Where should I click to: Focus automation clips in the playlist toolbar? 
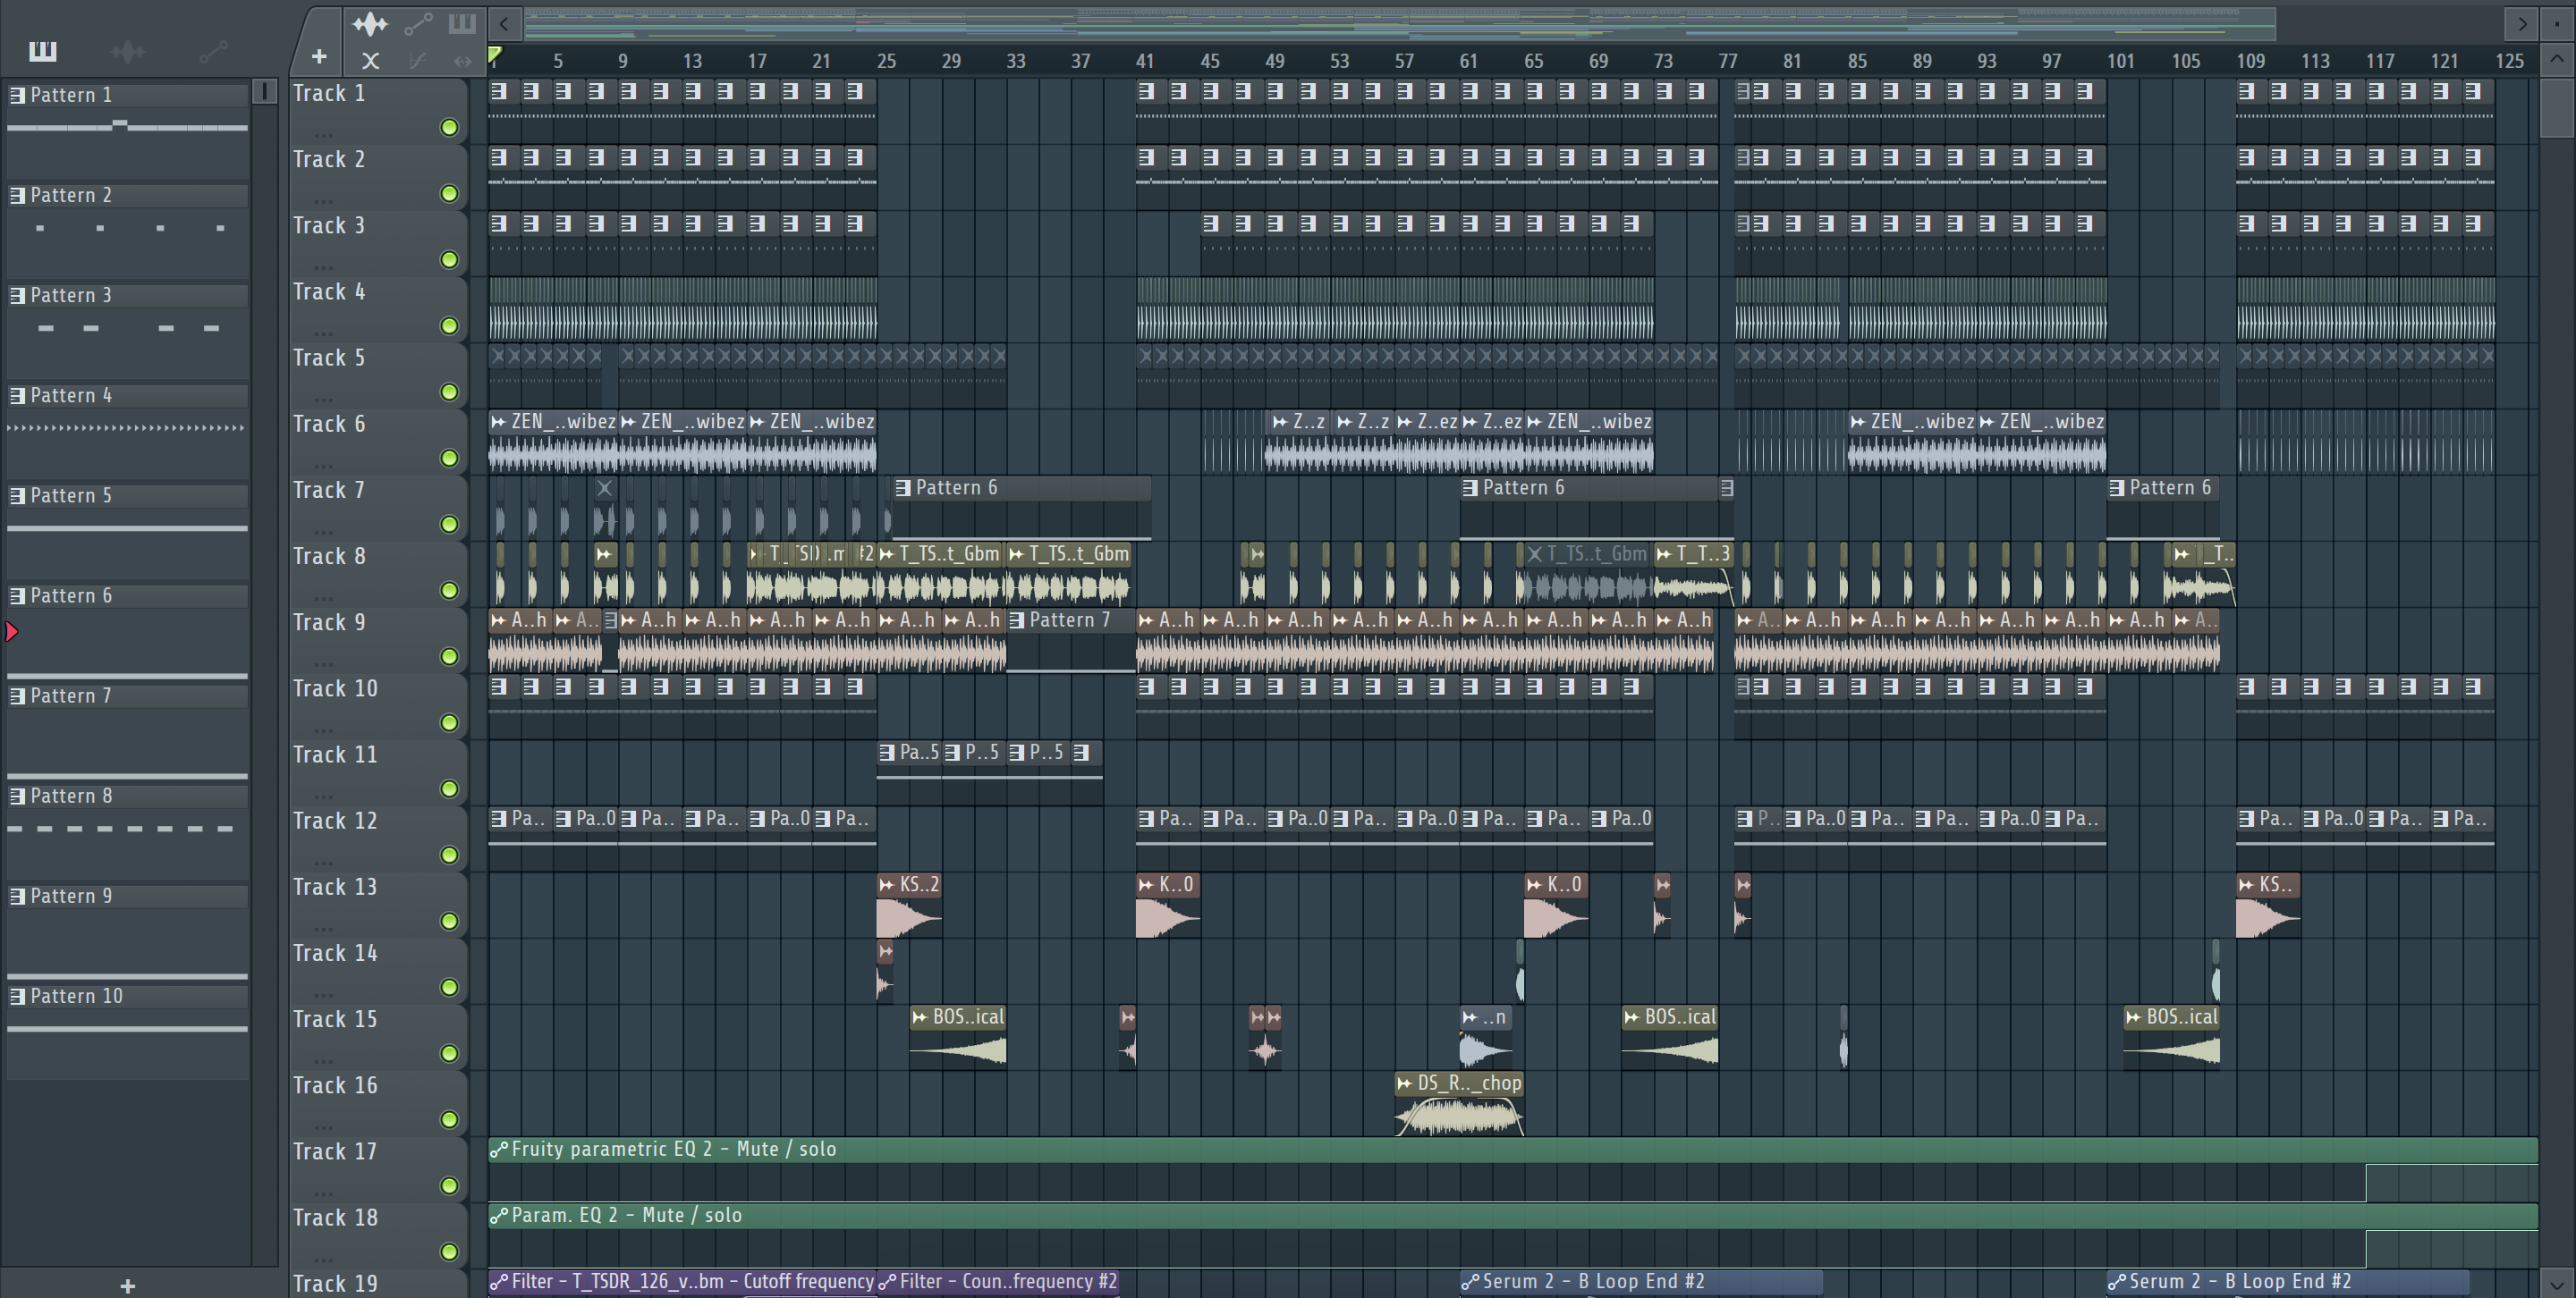point(418,23)
